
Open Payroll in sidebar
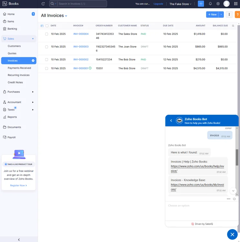[x=11, y=137]
